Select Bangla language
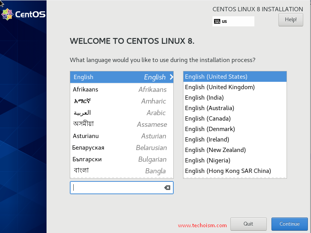The image size is (311, 233). click(x=122, y=171)
